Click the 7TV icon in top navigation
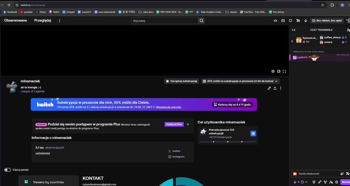Viewport: 350px width, 186px height. coord(298,21)
